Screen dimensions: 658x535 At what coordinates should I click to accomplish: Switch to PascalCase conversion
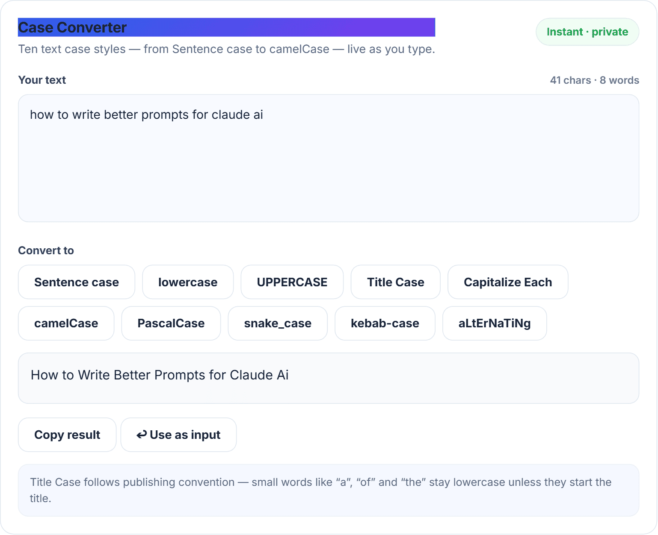click(x=171, y=323)
